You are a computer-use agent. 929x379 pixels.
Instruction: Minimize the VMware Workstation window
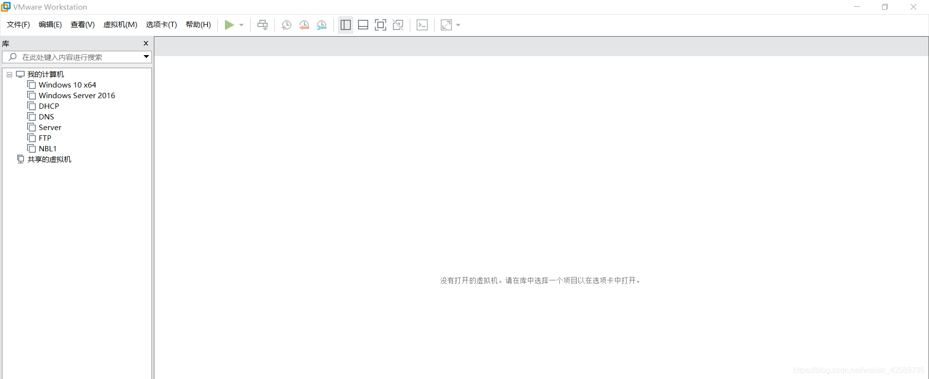857,7
